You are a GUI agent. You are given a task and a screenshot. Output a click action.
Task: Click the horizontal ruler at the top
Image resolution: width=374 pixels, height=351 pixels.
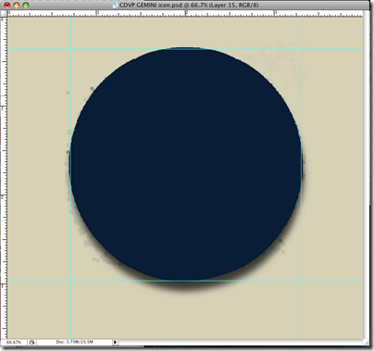184,13
